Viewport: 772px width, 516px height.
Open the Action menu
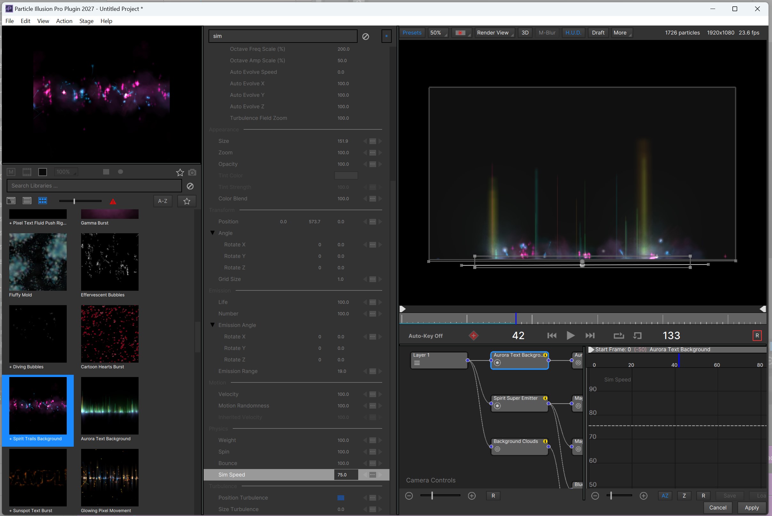pos(64,21)
